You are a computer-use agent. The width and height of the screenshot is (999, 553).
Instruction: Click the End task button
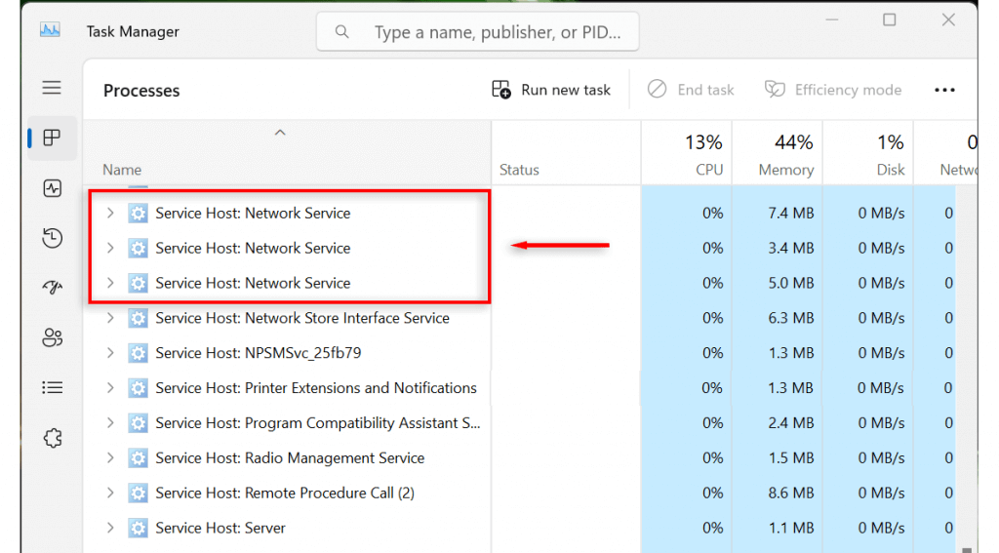pyautogui.click(x=691, y=90)
